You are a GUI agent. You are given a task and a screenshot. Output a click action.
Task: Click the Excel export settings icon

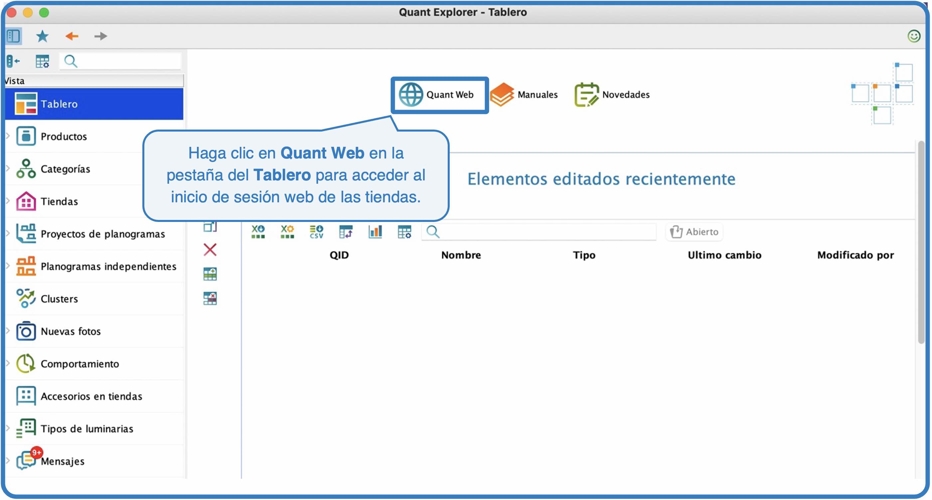click(287, 232)
